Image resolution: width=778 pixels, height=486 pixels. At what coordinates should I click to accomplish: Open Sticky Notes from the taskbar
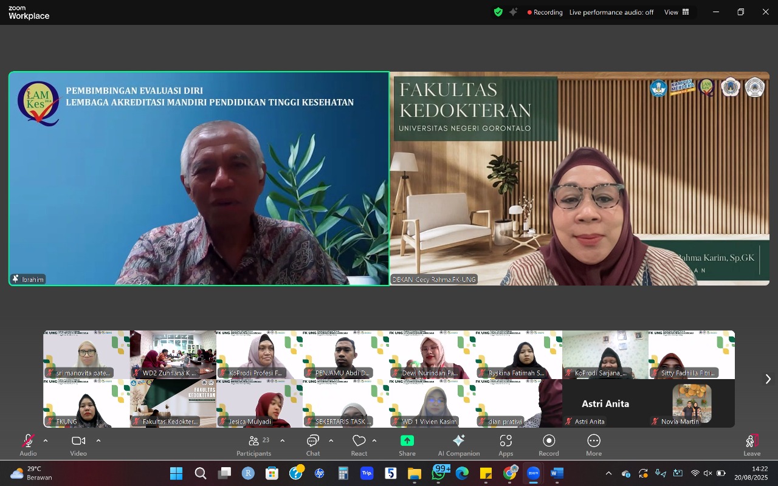point(486,473)
